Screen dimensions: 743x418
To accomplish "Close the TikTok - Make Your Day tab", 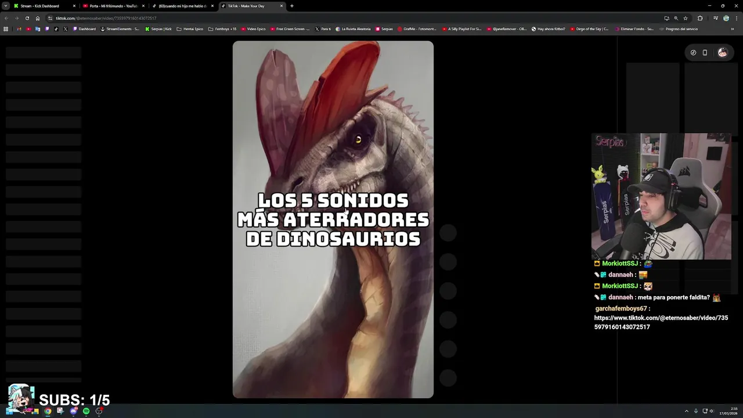I will tap(282, 6).
